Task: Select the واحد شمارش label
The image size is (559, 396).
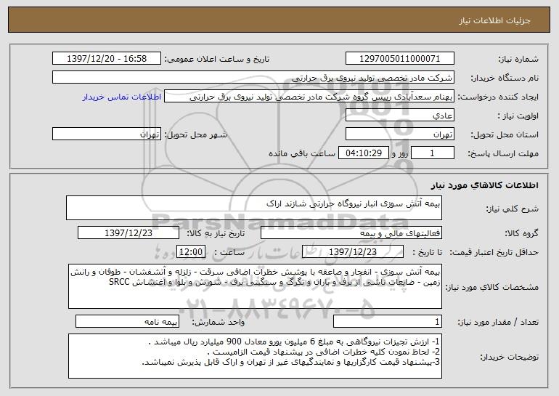Action: [x=219, y=322]
